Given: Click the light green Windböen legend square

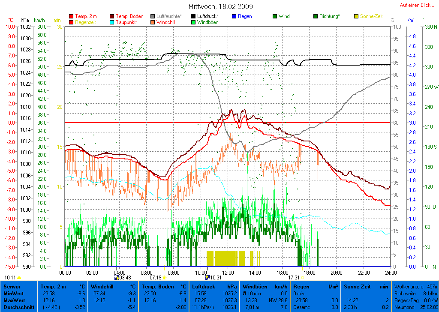Looking at the screenshot, I should pyautogui.click(x=193, y=22).
